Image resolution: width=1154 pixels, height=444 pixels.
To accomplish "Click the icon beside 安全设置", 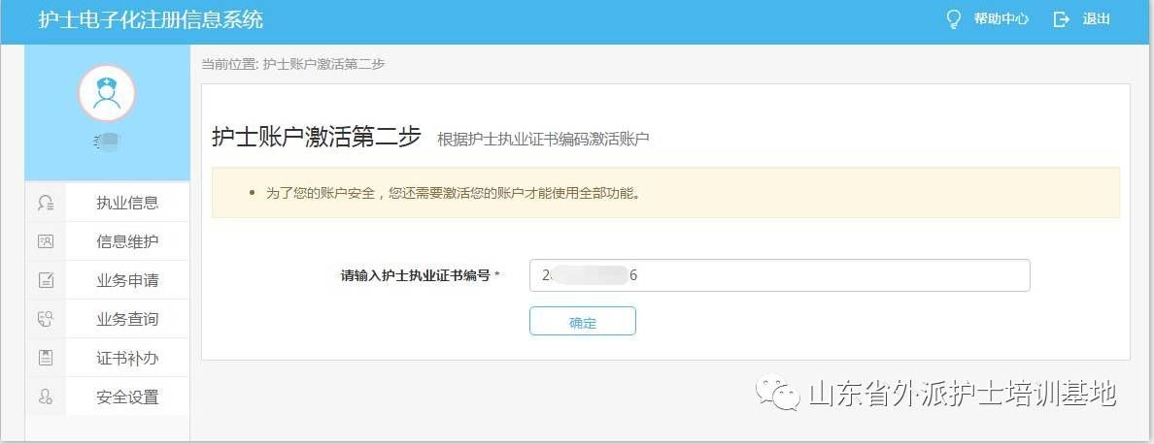I will pos(46,396).
